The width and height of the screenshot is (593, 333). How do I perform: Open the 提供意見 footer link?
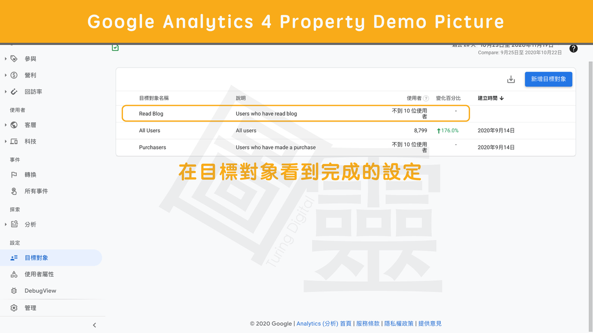(x=430, y=324)
